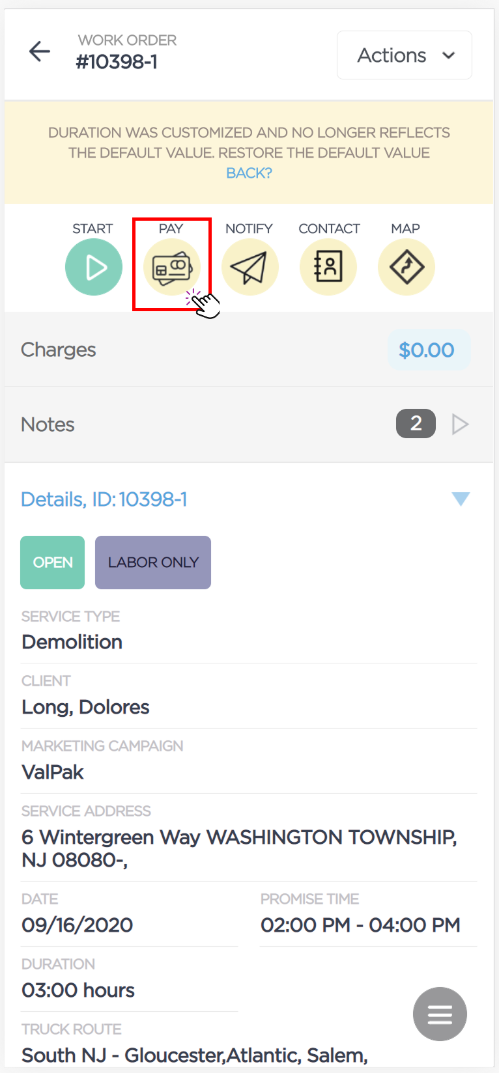
Task: Click the LABOR ONLY tag
Action: [153, 563]
